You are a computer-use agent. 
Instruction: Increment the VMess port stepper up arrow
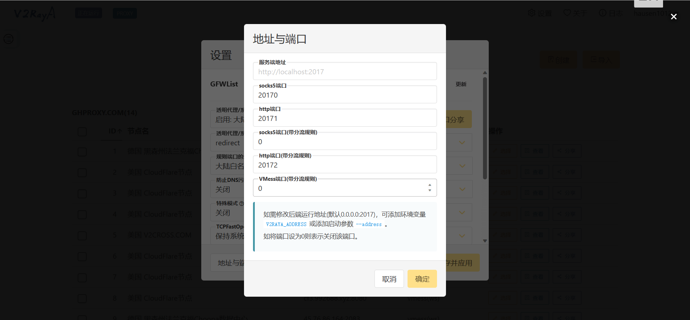tap(429, 185)
